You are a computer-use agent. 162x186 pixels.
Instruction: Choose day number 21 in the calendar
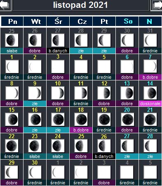point(150,110)
